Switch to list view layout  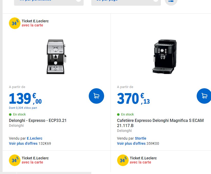[171, 1]
